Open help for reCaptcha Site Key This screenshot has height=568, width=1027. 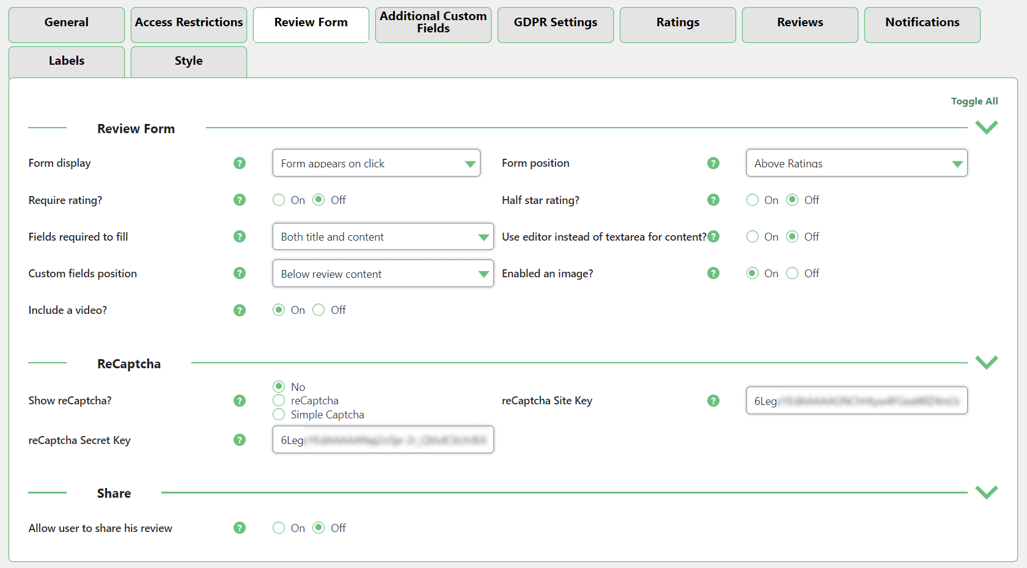(713, 401)
